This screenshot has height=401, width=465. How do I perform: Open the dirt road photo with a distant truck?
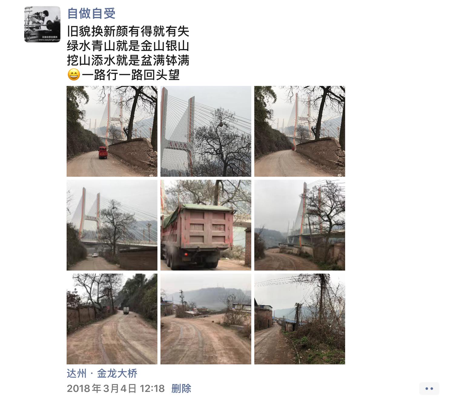point(112,319)
